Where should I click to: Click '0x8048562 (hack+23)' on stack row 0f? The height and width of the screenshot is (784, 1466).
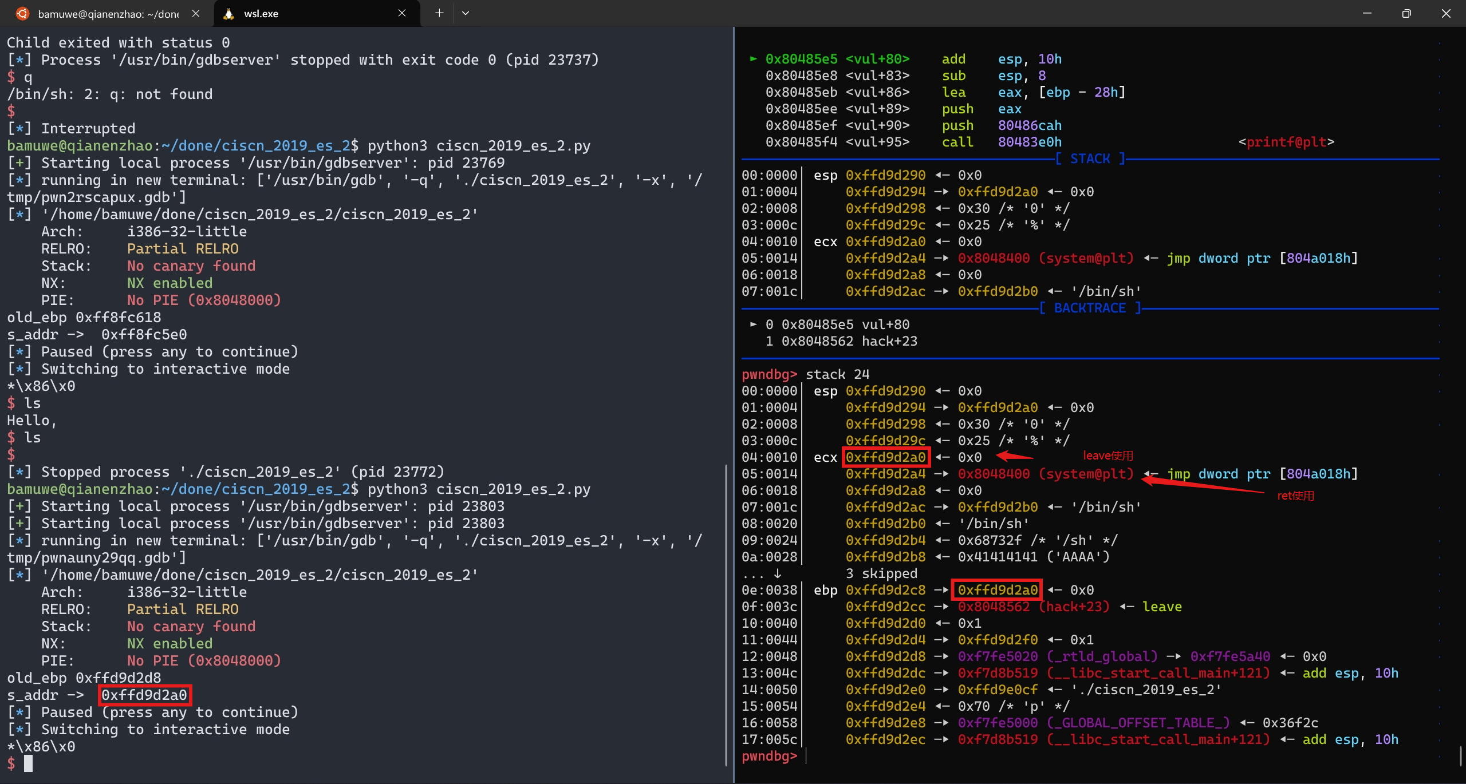1034,607
